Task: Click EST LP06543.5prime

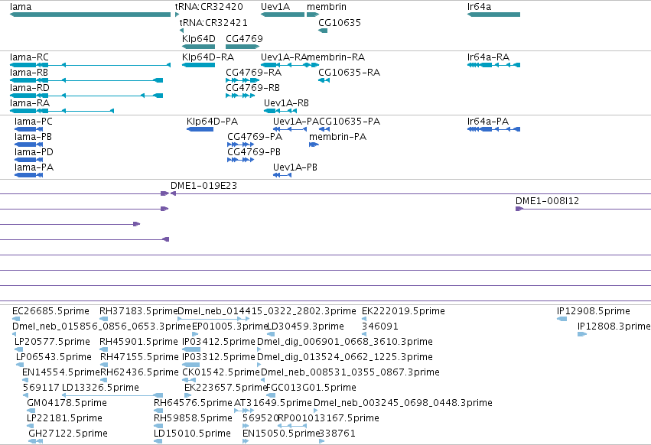Action: (x=54, y=357)
